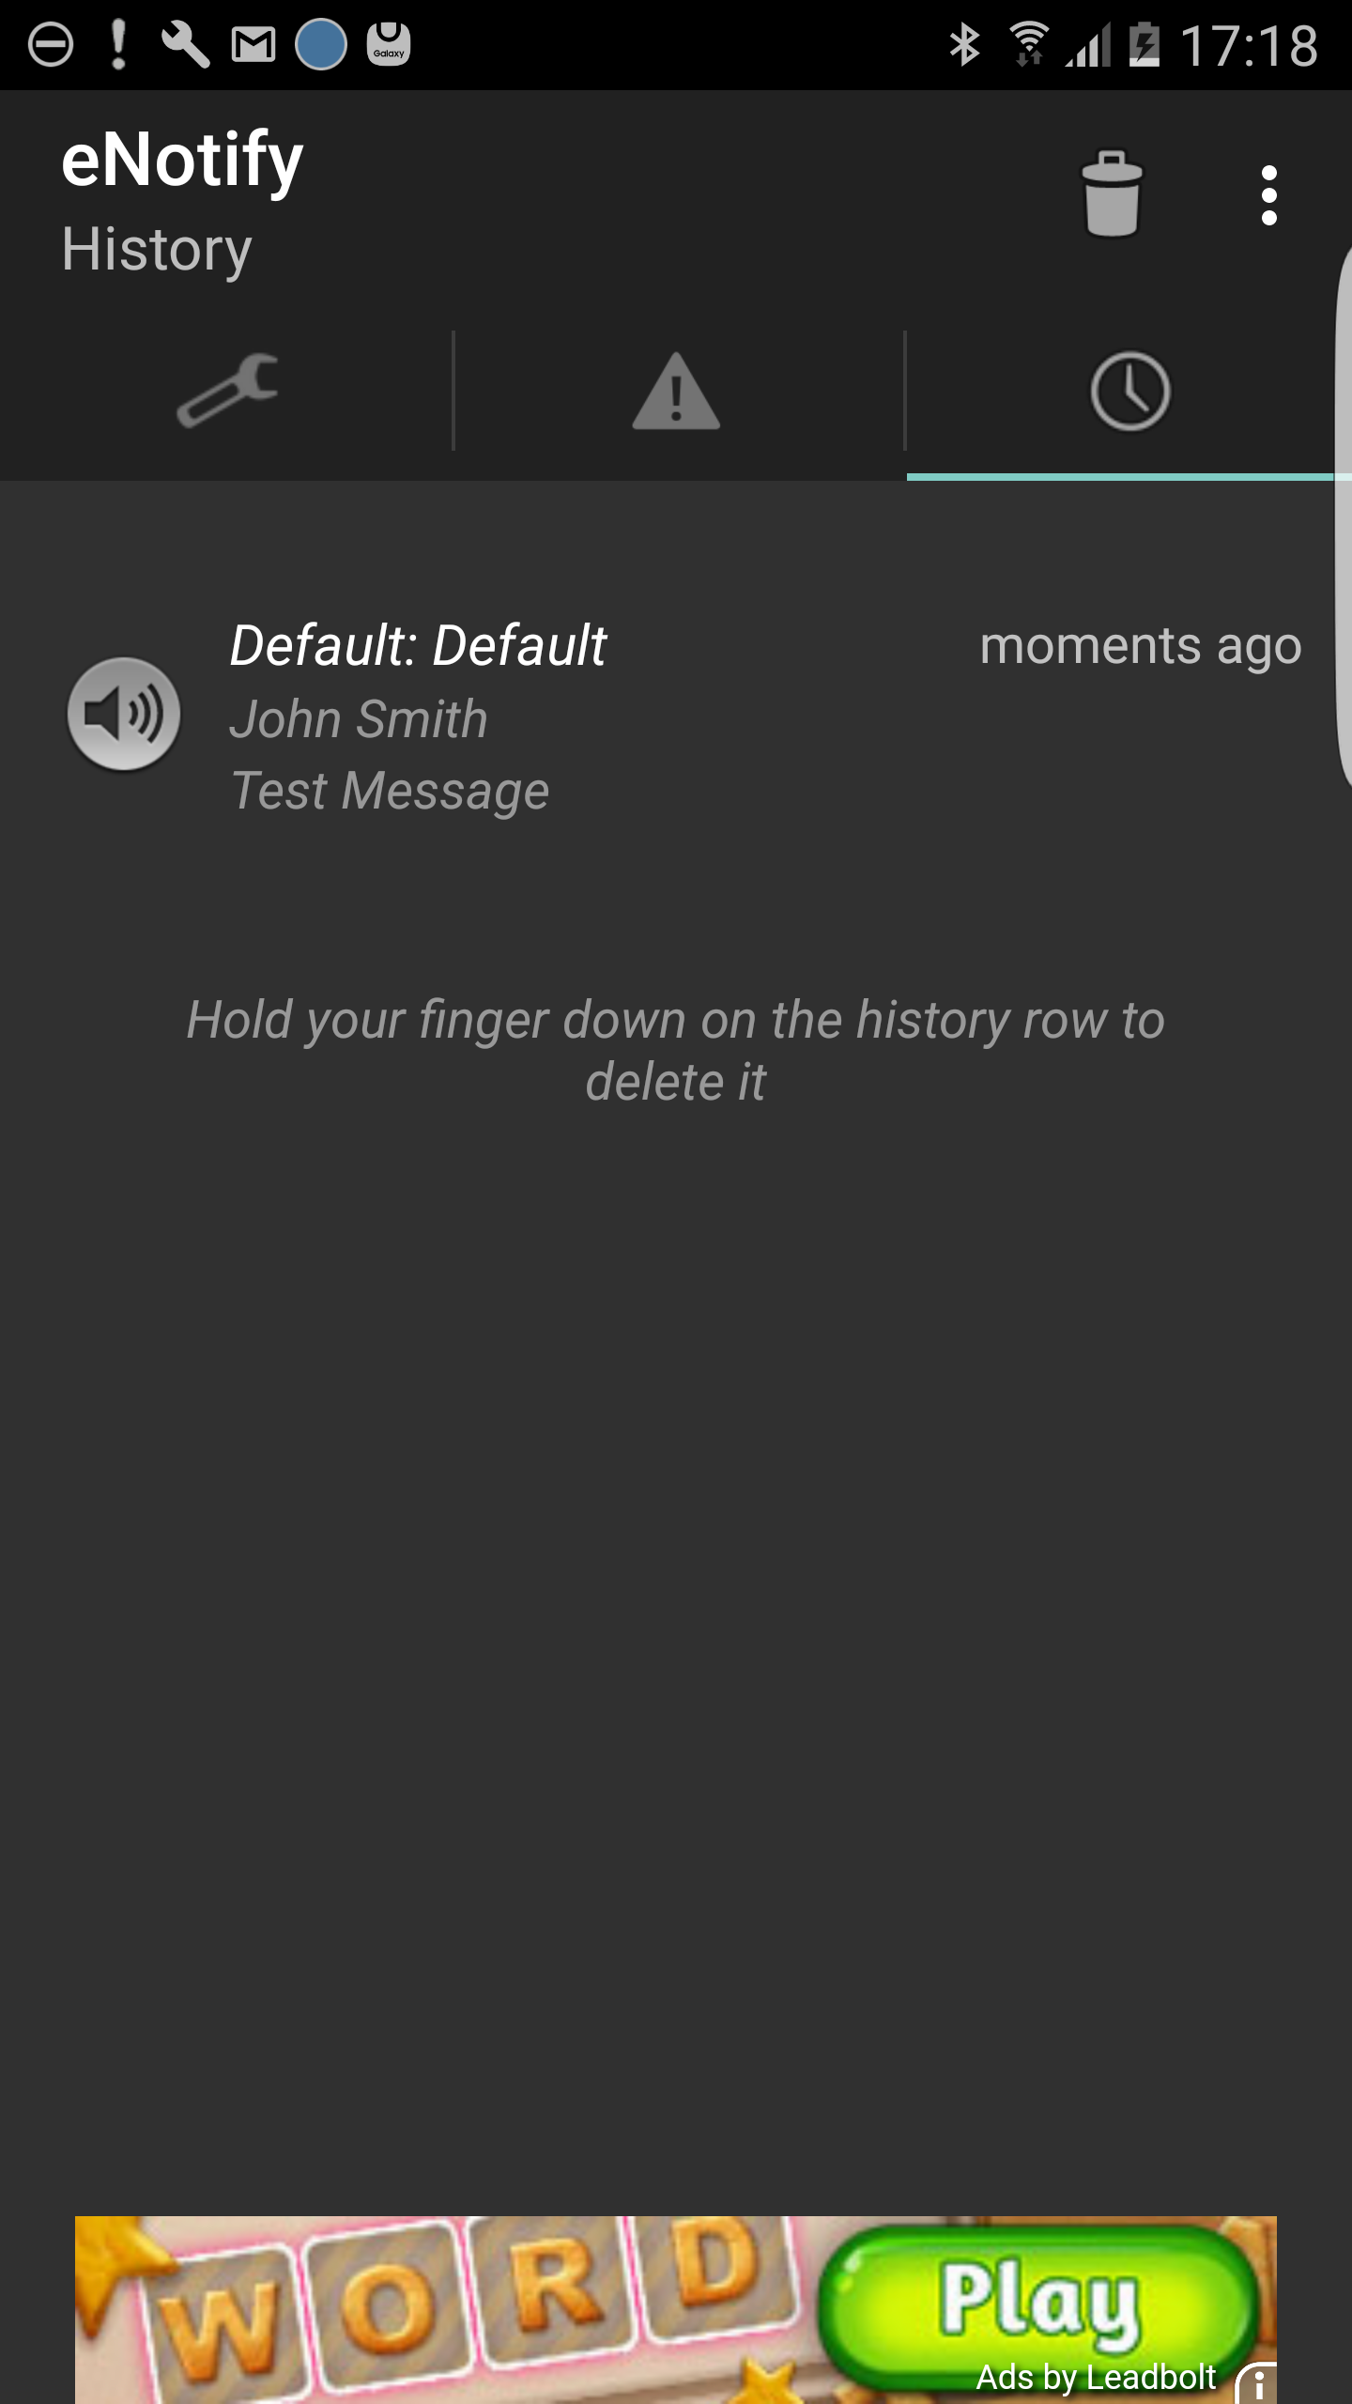
Task: Open the three-dot overflow menu
Action: pyautogui.click(x=1268, y=195)
